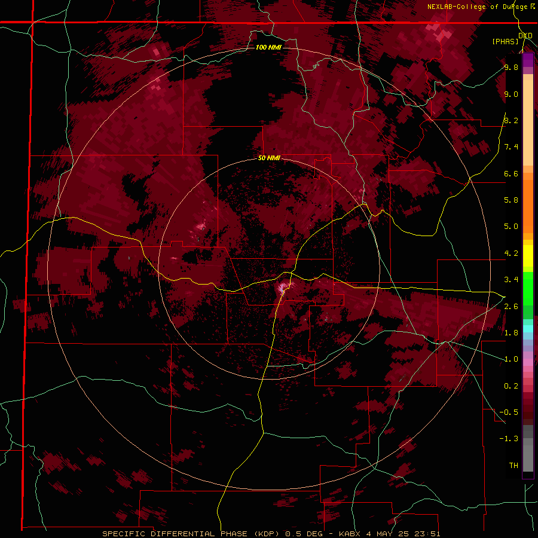
Task: Click the 0.2 value on color scale
Action: [511, 386]
